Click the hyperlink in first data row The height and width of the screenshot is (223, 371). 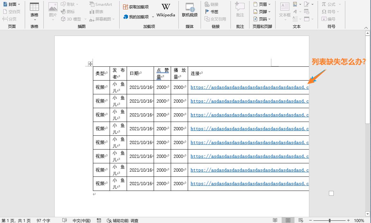point(248,87)
